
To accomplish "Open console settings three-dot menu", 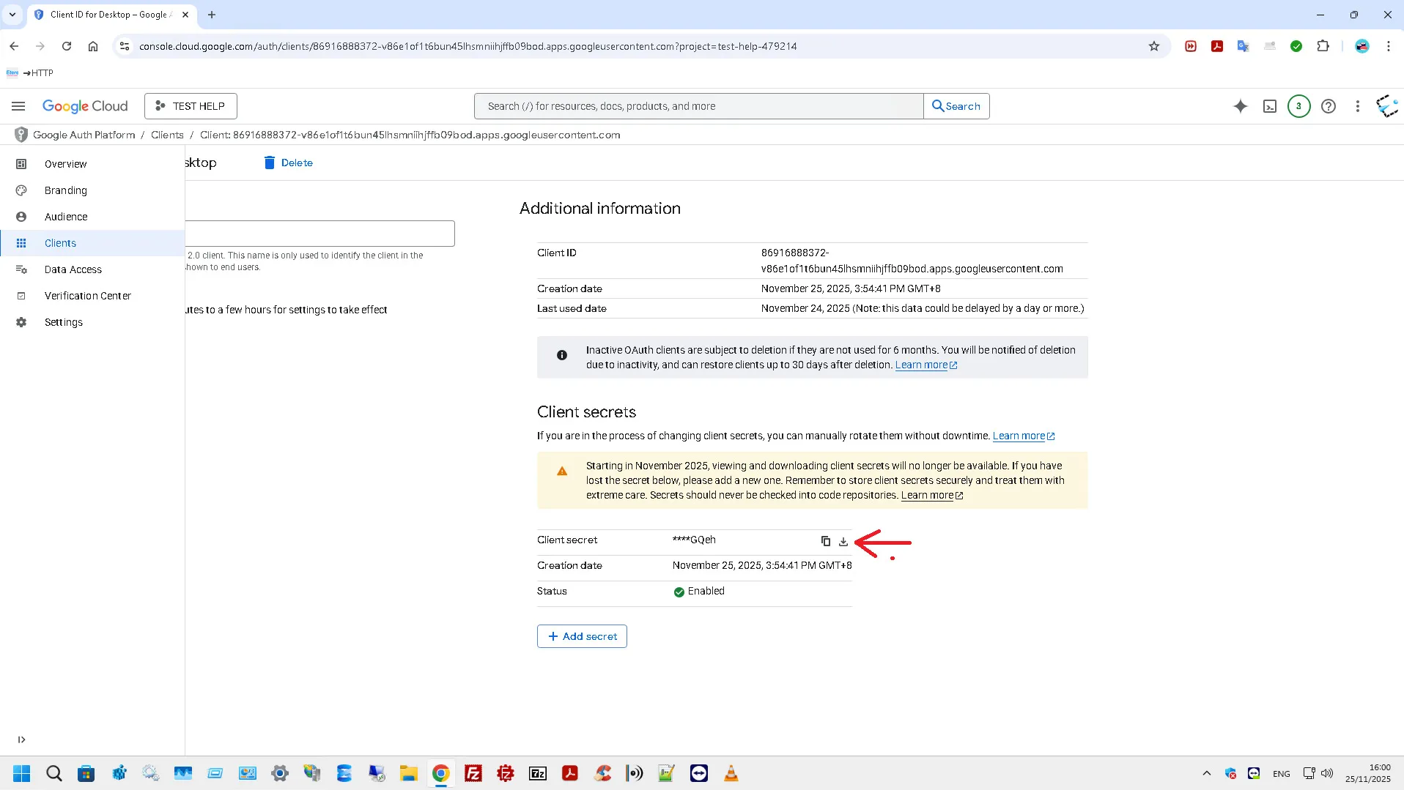I will (x=1357, y=106).
